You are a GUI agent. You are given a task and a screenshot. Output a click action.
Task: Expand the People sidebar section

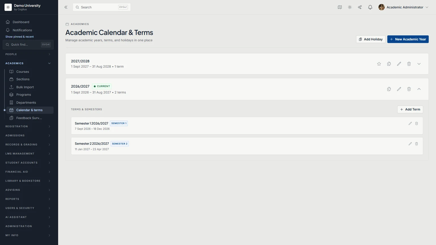coord(28,54)
